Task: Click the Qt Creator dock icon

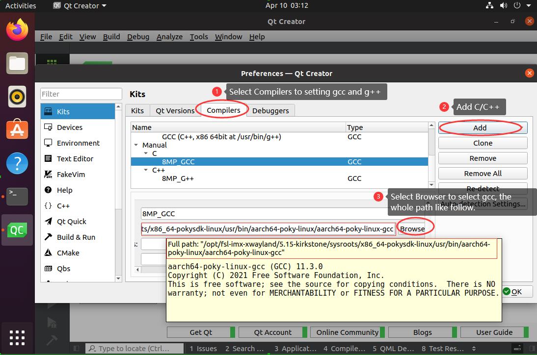Action: coord(17,230)
